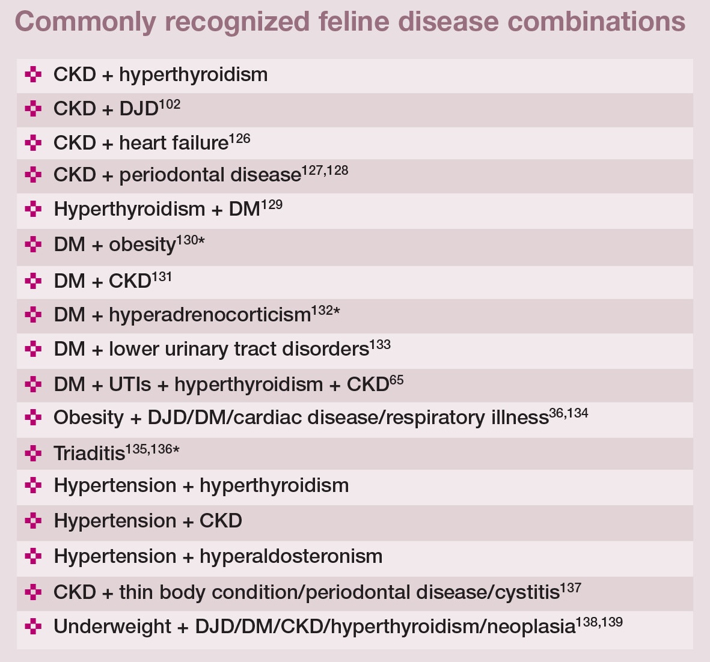Select the bullet icon before Hypertension + CKD
This screenshot has height=662, width=710.
point(33,521)
